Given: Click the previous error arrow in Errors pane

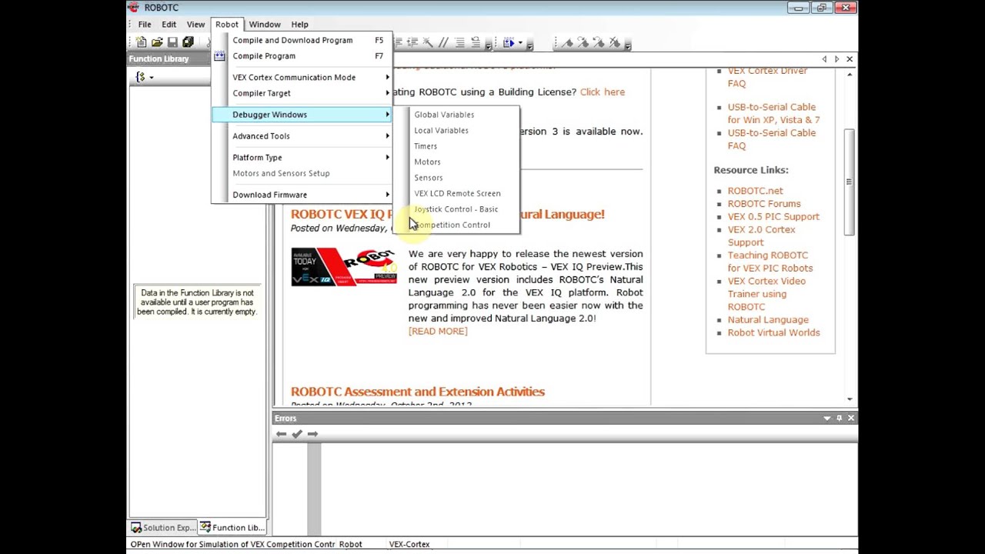Looking at the screenshot, I should 282,434.
